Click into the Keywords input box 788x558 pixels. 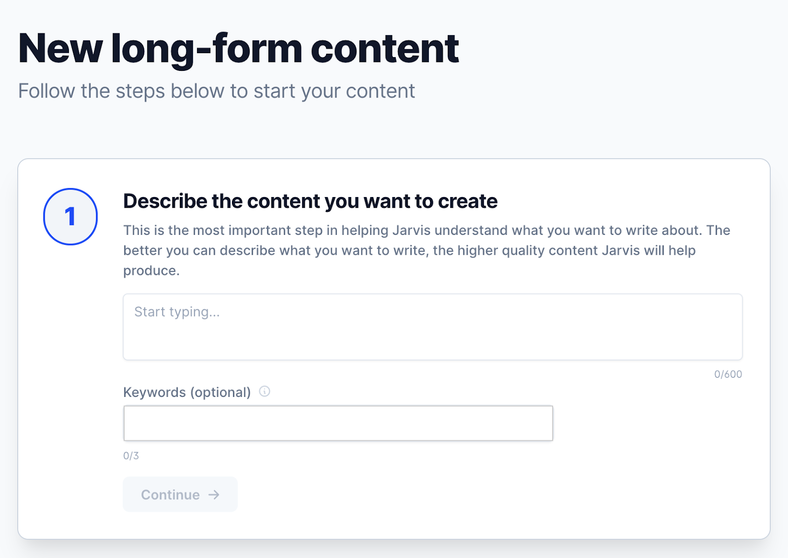[338, 423]
